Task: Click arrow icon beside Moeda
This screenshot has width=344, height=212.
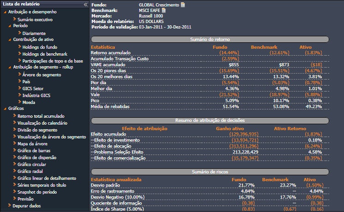Action: click(x=19, y=102)
